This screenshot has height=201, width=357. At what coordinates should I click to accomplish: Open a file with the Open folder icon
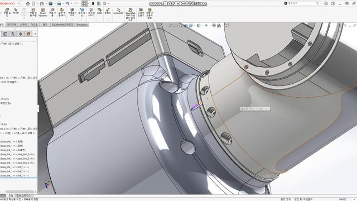point(42,3)
